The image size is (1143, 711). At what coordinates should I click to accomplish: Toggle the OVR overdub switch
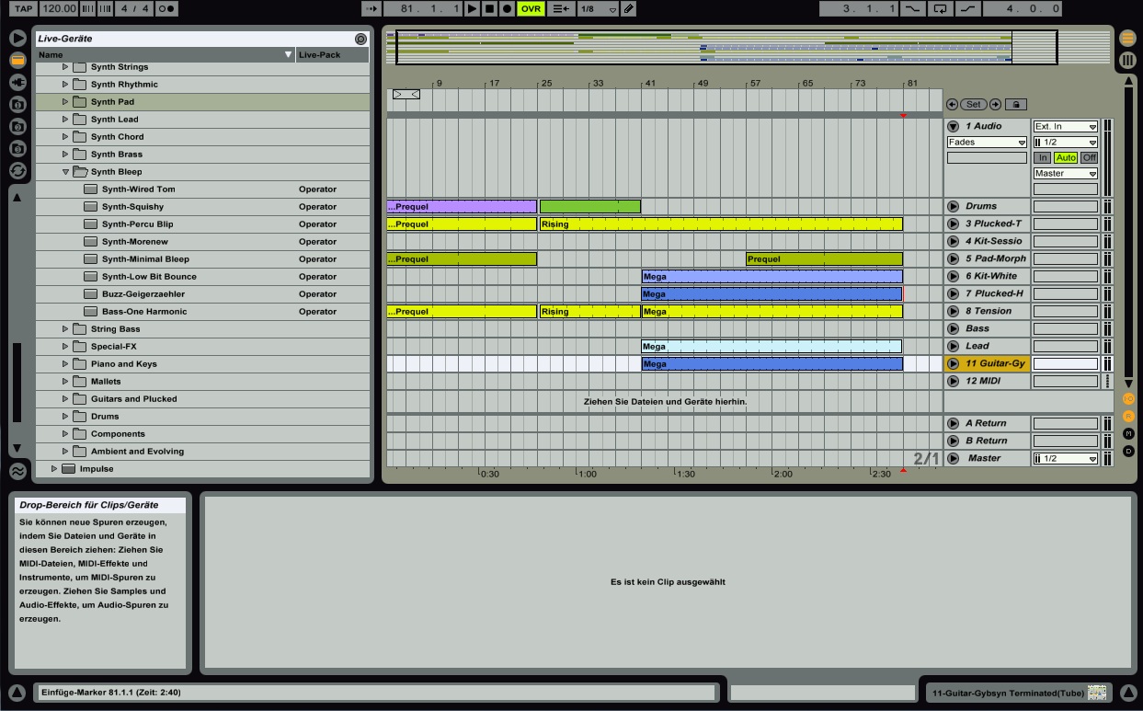click(531, 8)
